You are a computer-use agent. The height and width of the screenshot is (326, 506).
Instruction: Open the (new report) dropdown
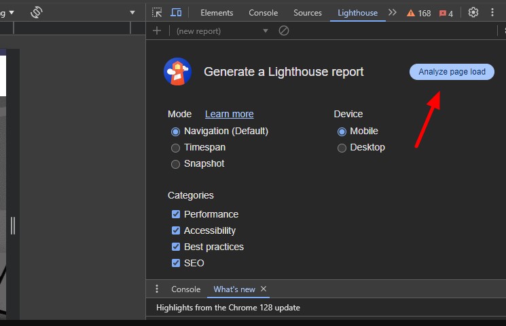pyautogui.click(x=222, y=30)
